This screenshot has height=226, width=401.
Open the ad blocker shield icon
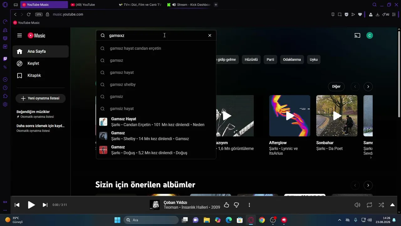point(346,14)
